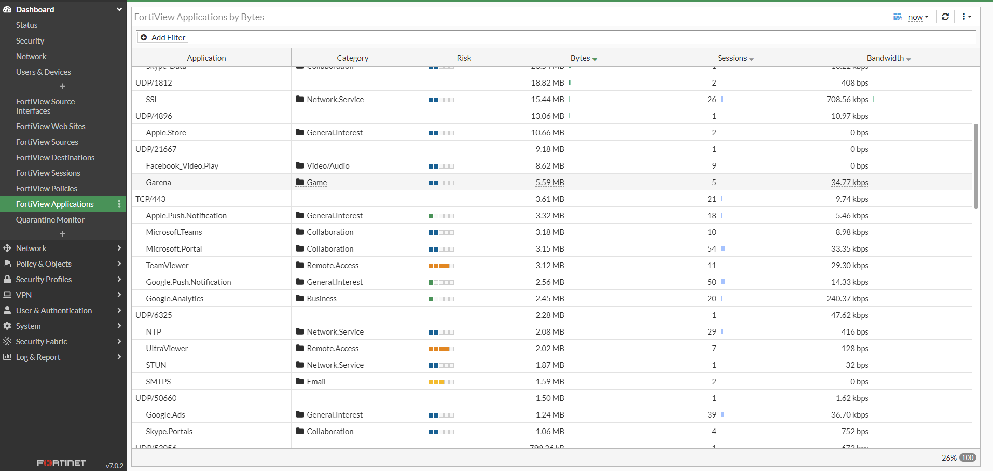
Task: Click the System gear icon
Action: click(7, 326)
